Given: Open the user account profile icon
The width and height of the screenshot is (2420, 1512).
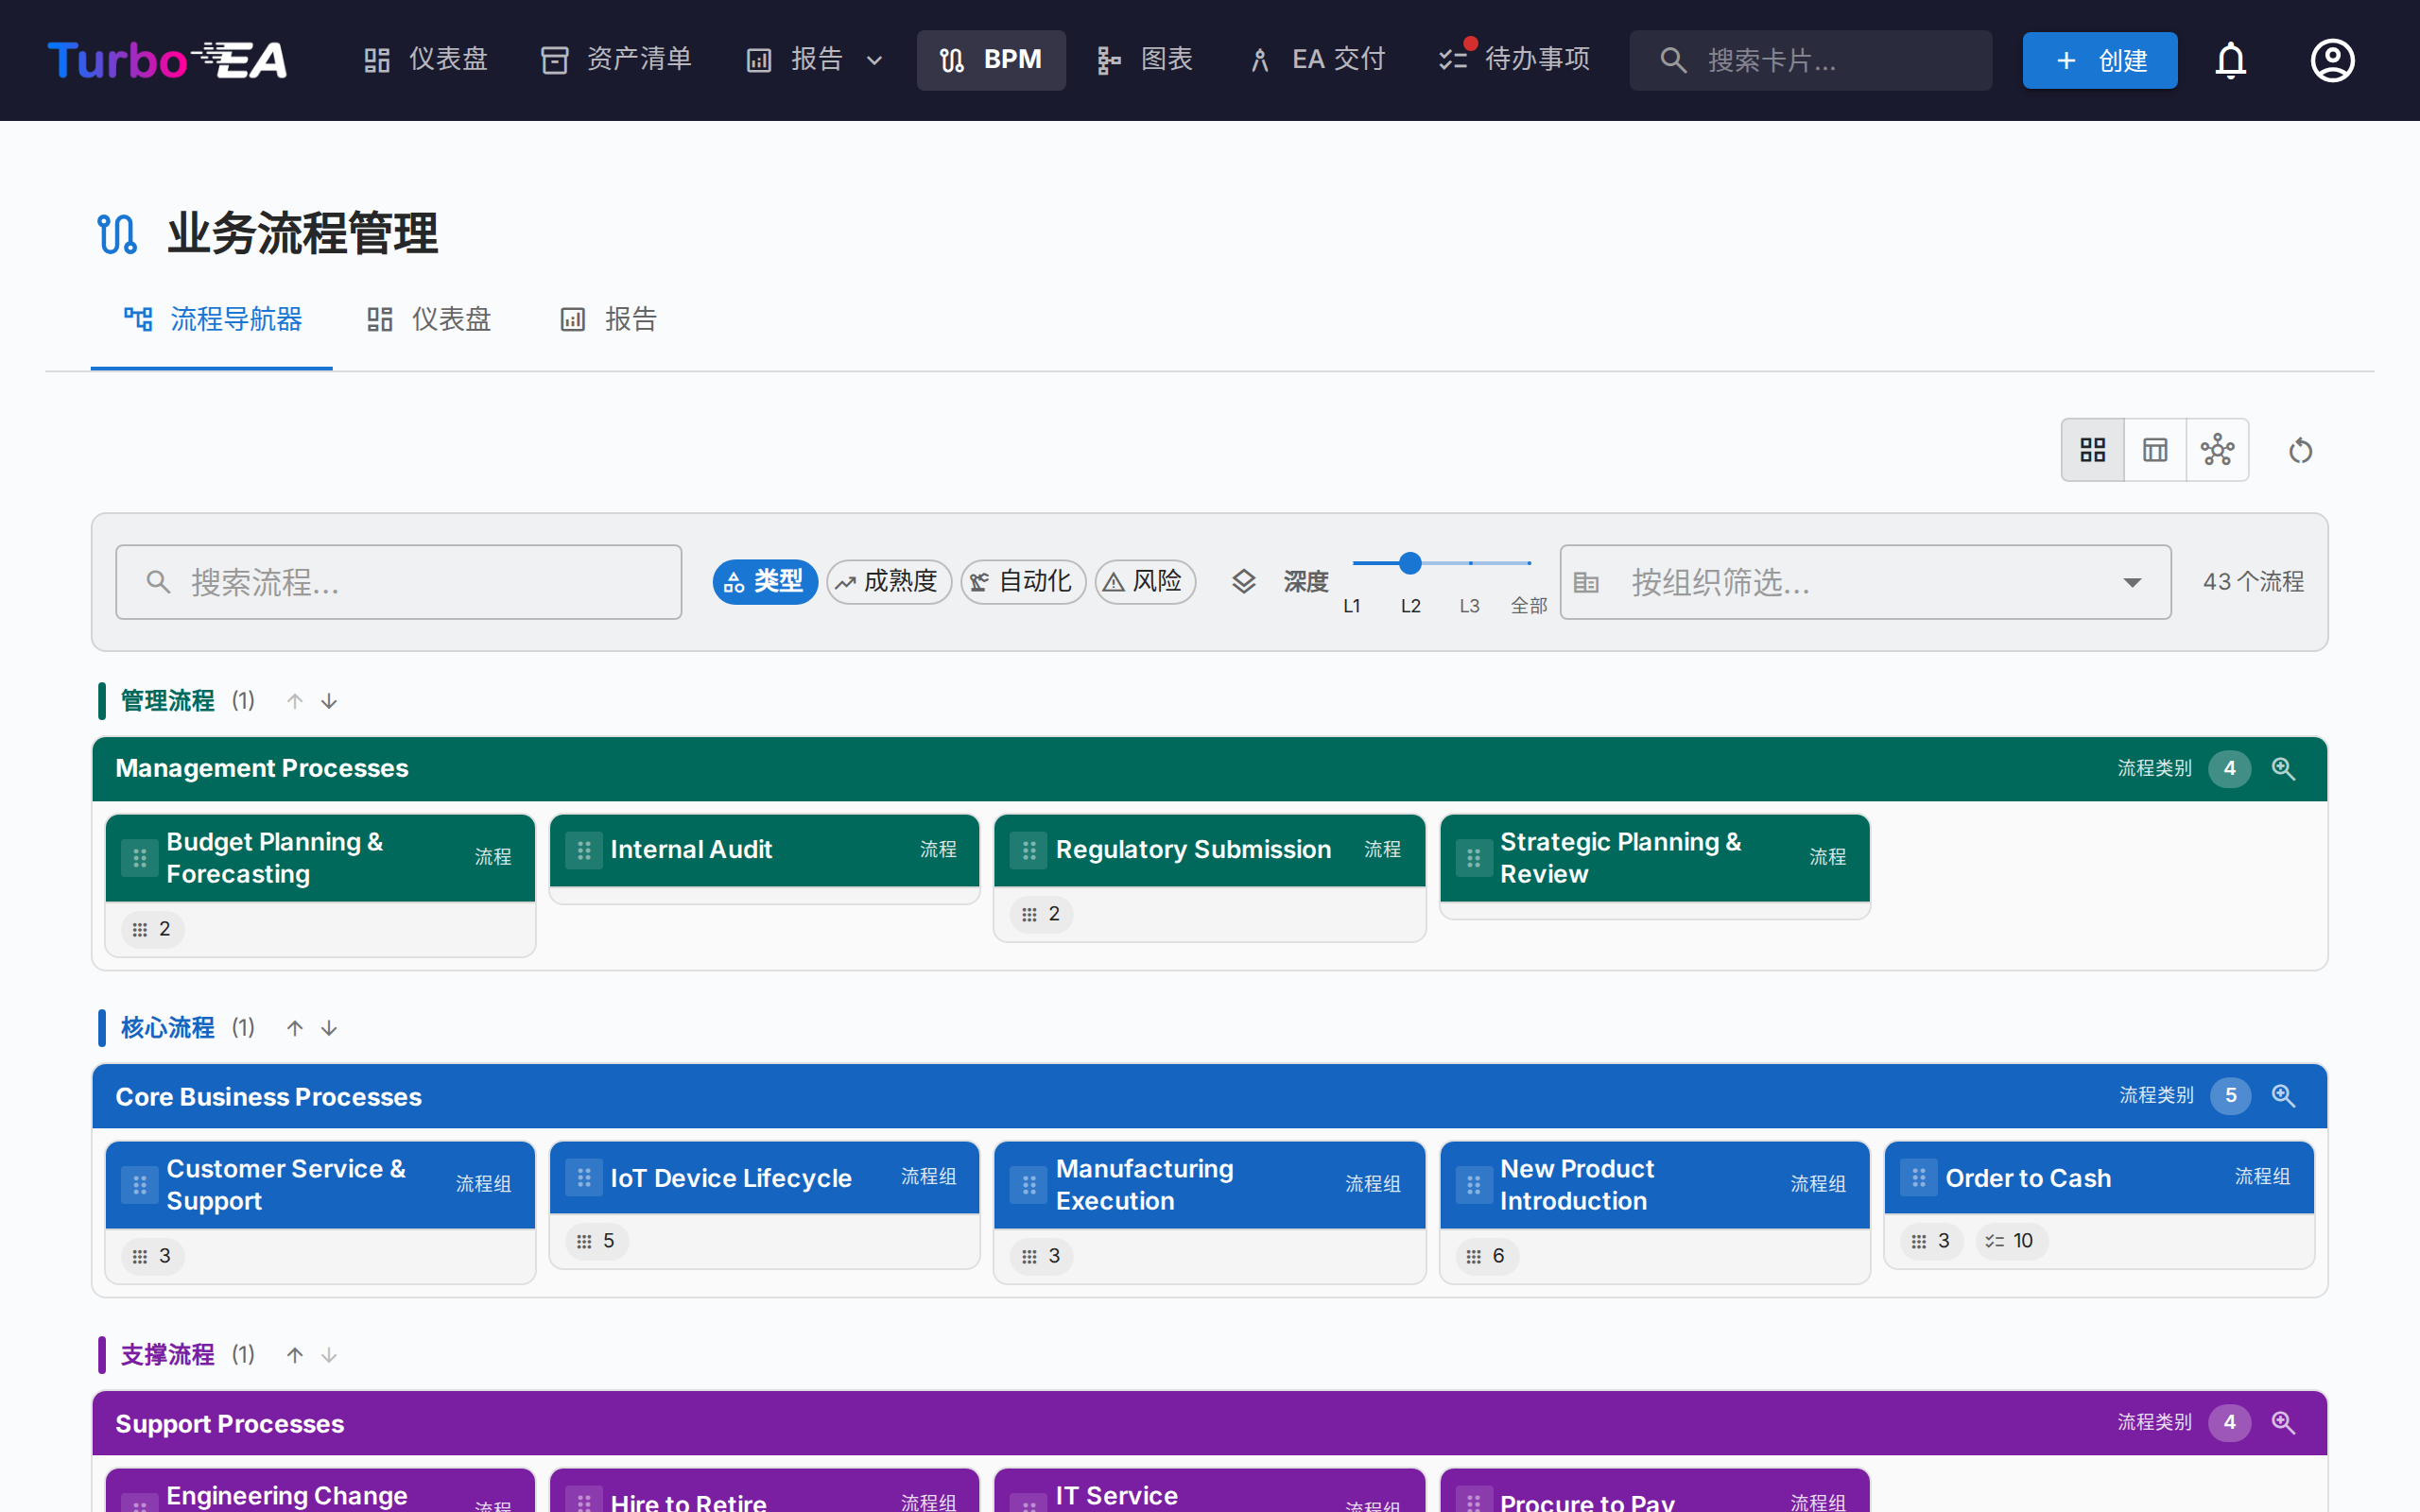Looking at the screenshot, I should tap(2331, 60).
